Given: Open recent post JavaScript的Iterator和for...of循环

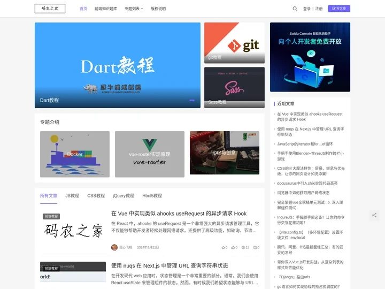Looking at the screenshot, I should (305, 144).
